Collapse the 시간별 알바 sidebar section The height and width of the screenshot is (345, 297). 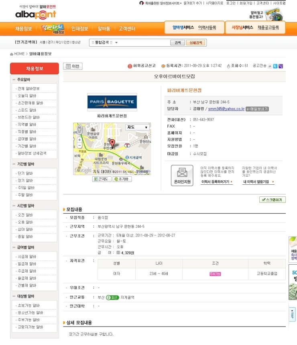14,206
